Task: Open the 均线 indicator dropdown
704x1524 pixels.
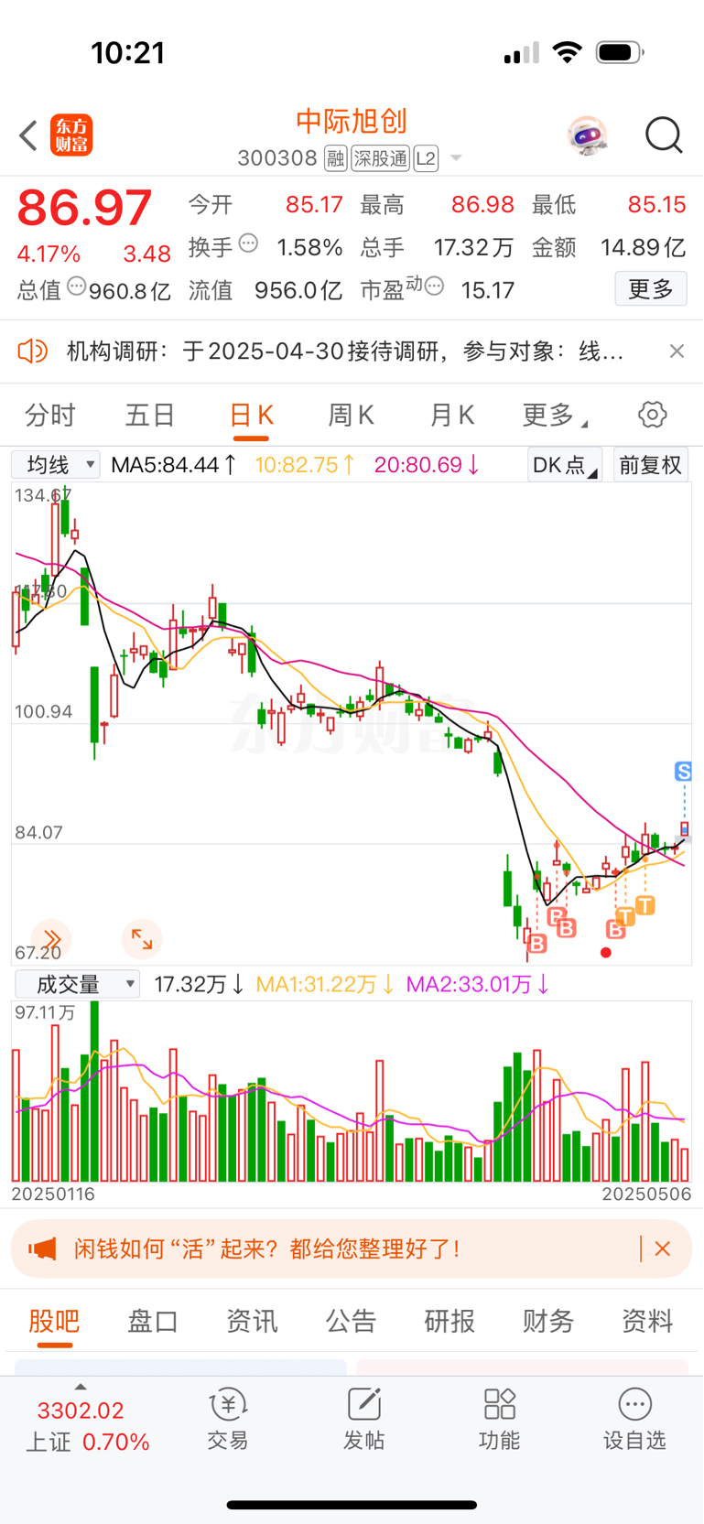Action: pos(55,465)
